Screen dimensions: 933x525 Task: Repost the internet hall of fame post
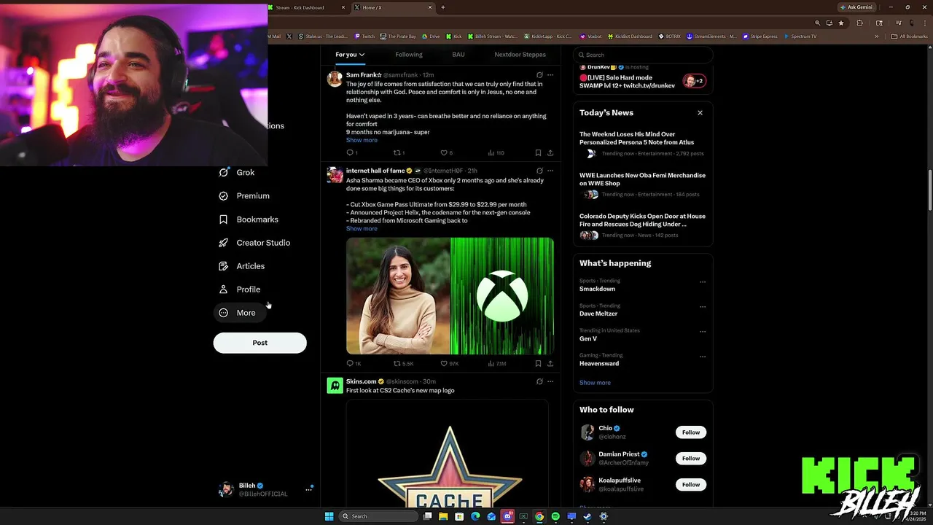point(403,363)
